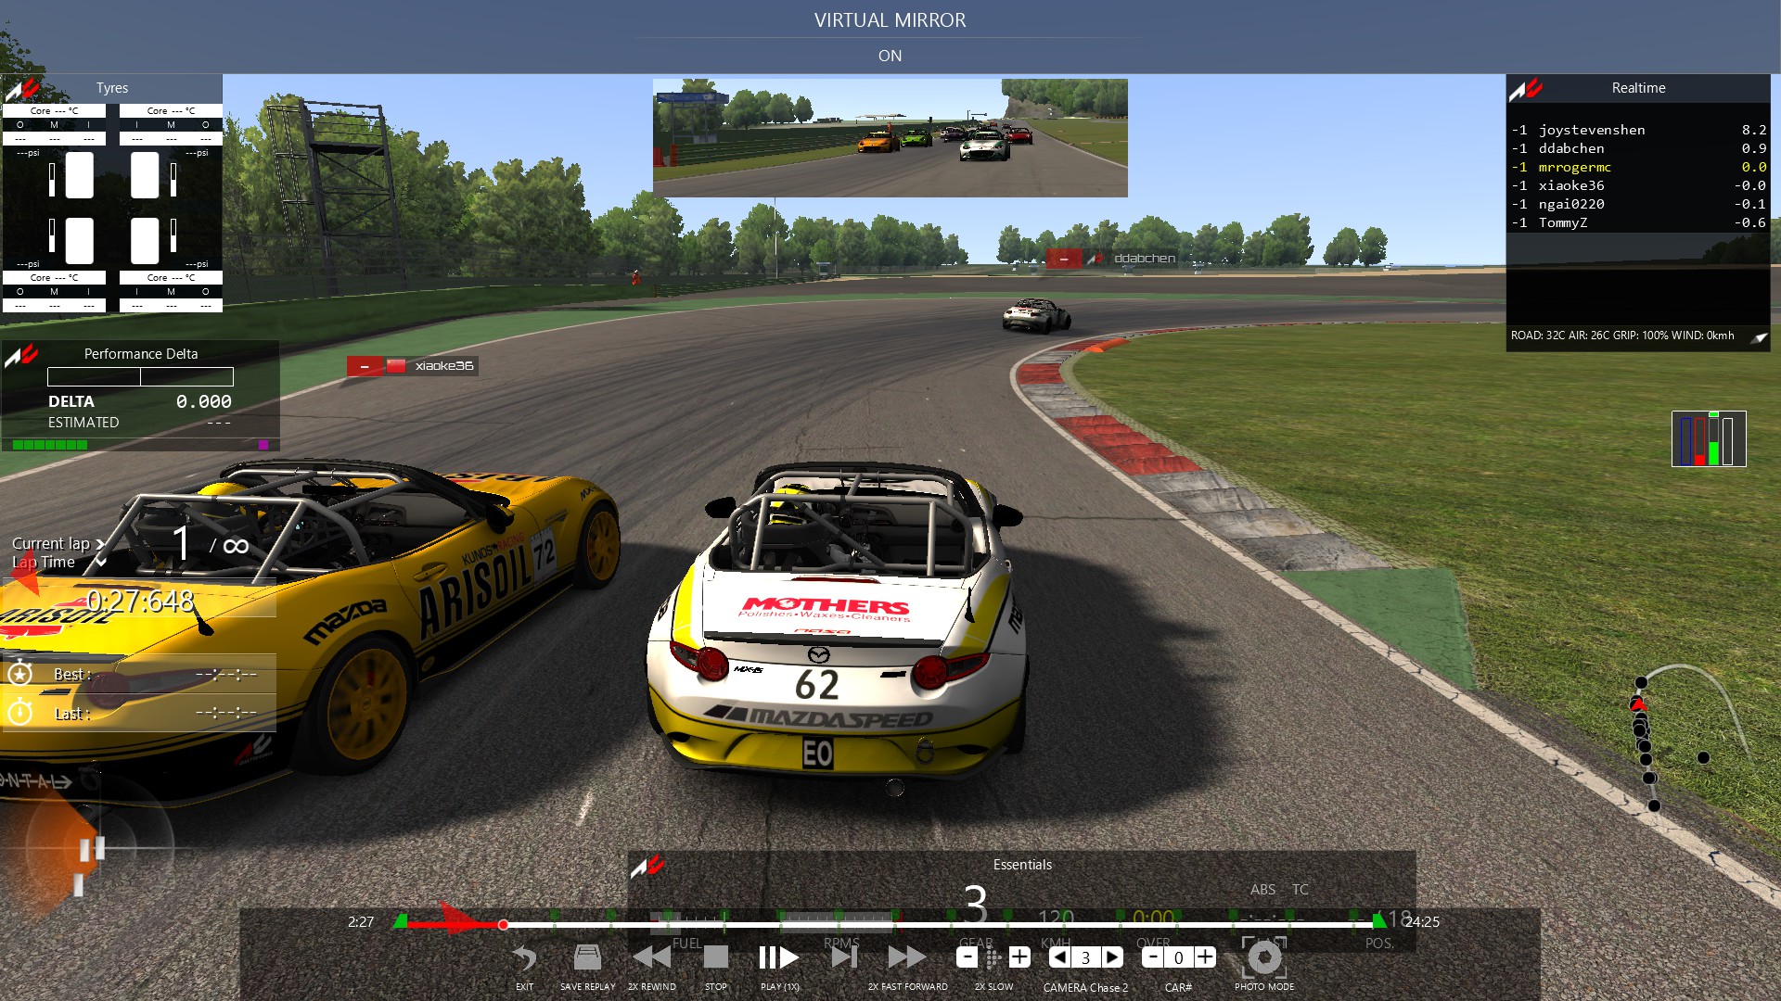This screenshot has height=1001, width=1781.
Task: Open Photo Mode
Action: point(1264,957)
